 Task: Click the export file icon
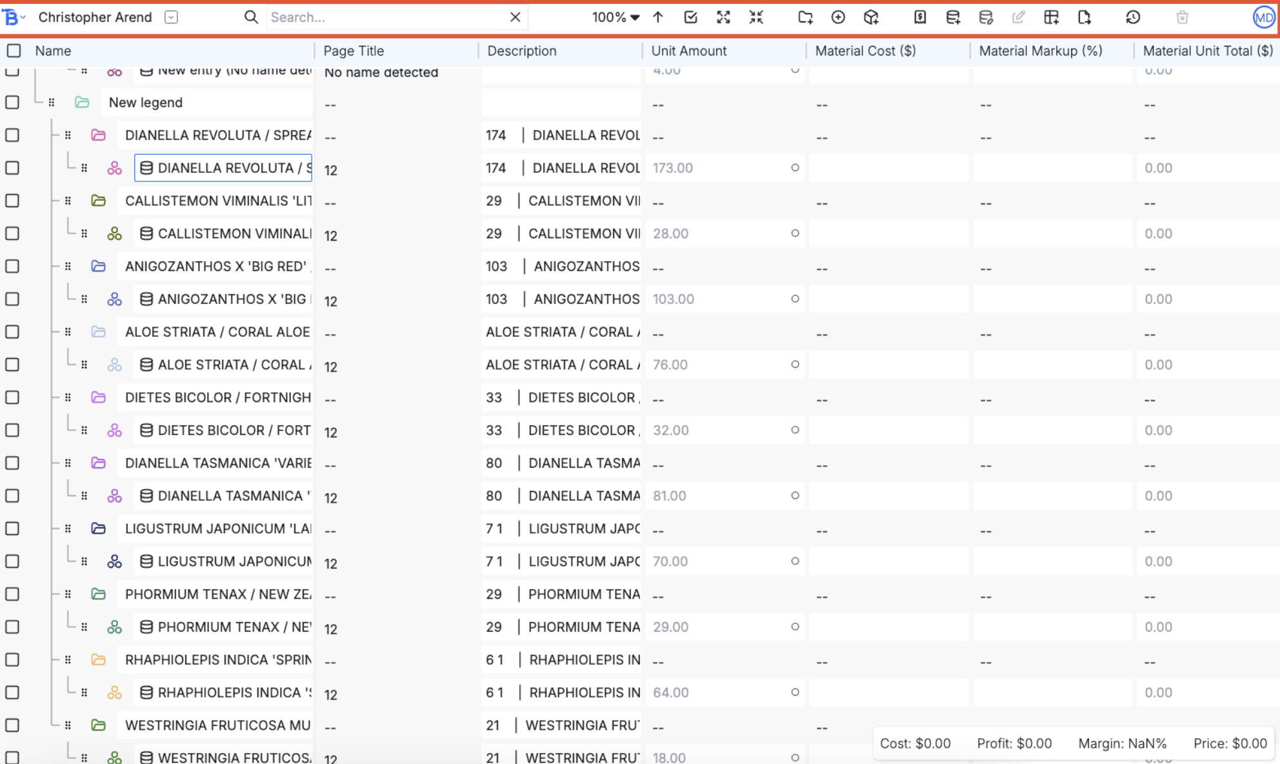click(1085, 17)
